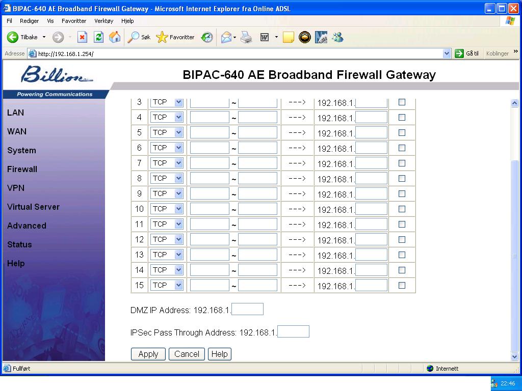Open protocol dropdown for rule 9
This screenshot has width=522, height=391.
coord(167,194)
